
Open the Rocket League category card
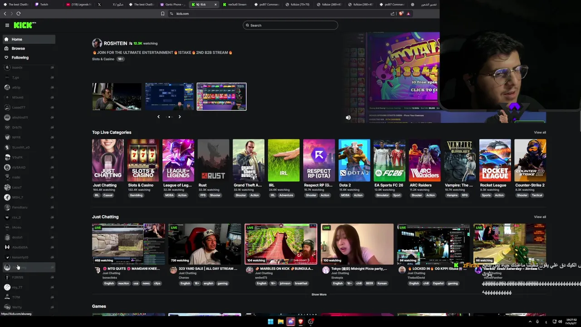click(495, 160)
